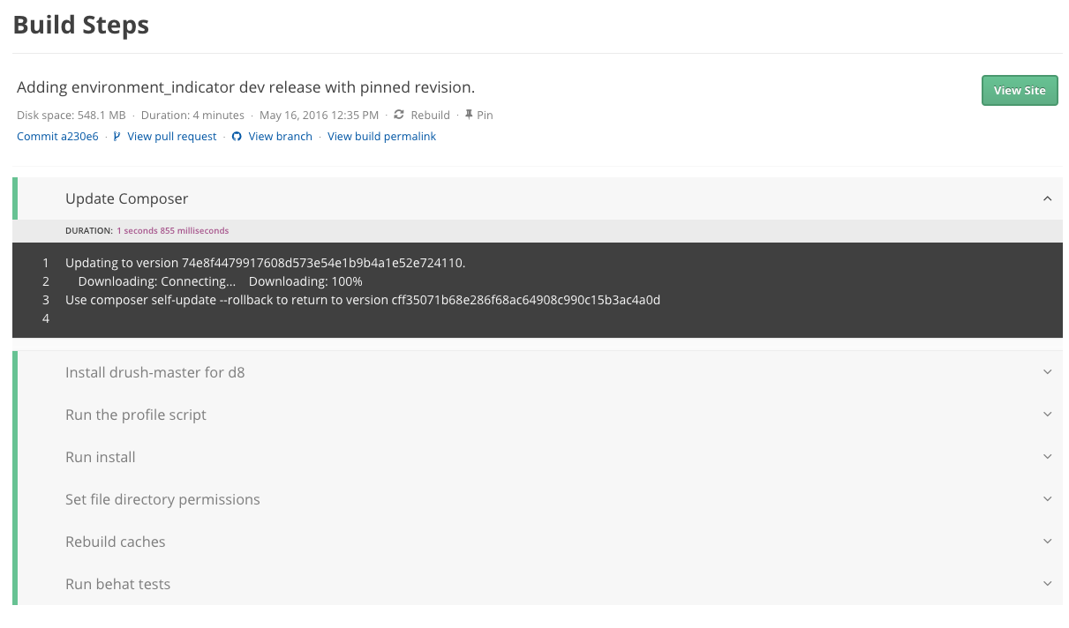The width and height of the screenshot is (1069, 628).
Task: Open the View build permalink link
Action: click(x=381, y=137)
